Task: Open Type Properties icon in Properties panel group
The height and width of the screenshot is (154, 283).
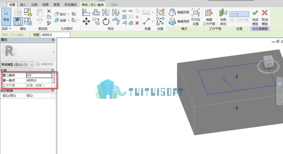Action: tap(18, 12)
